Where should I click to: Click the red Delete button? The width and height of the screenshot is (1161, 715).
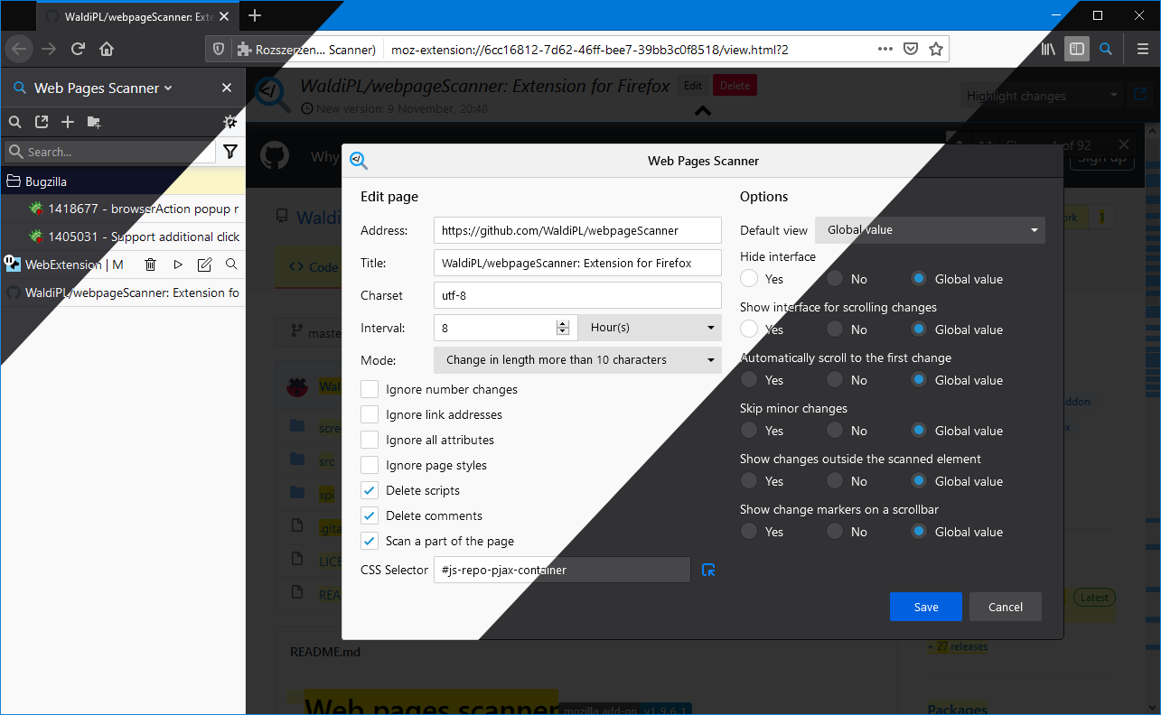tap(735, 86)
